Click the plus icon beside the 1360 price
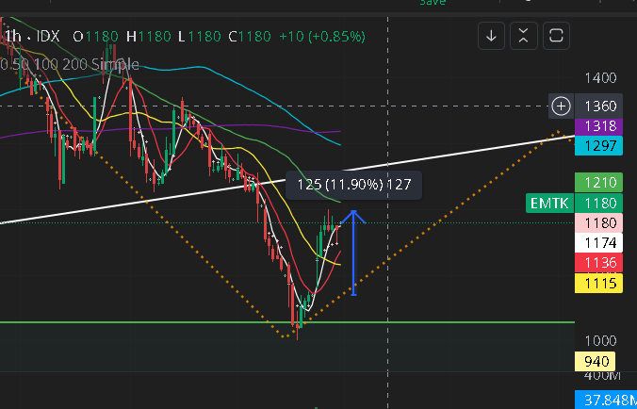637x409 pixels. coord(561,106)
